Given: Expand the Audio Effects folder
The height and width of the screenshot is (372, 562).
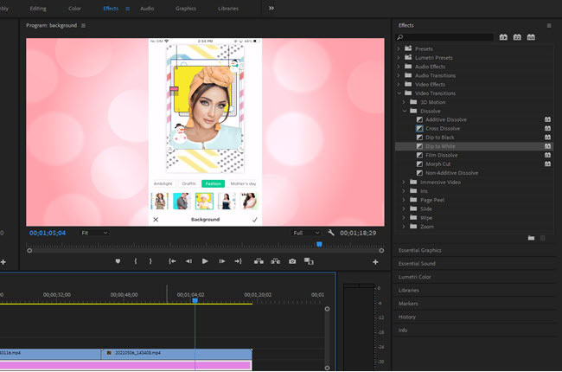Looking at the screenshot, I should click(399, 67).
